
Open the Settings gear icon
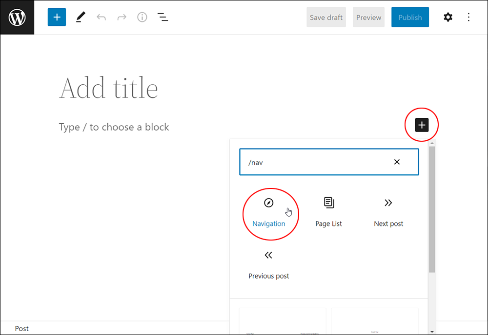[448, 17]
